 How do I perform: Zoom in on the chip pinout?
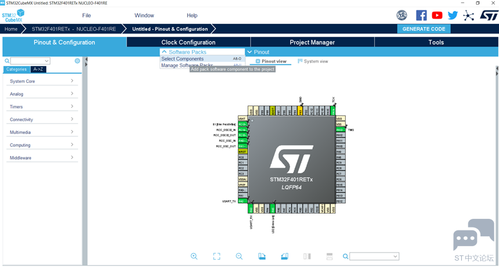(x=194, y=256)
